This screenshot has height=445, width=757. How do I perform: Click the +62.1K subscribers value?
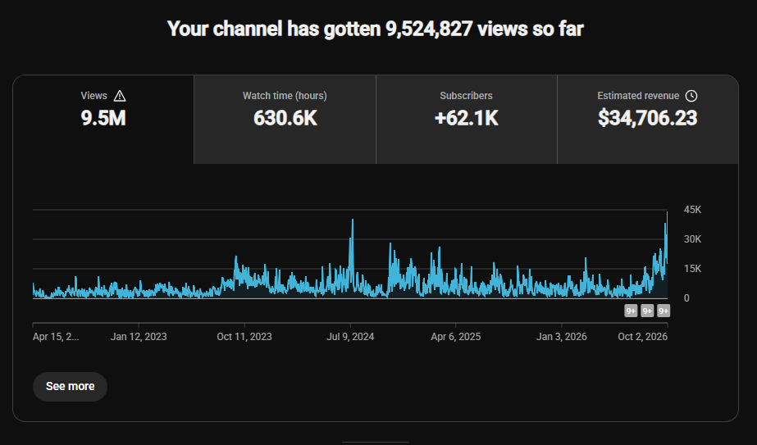tap(467, 118)
